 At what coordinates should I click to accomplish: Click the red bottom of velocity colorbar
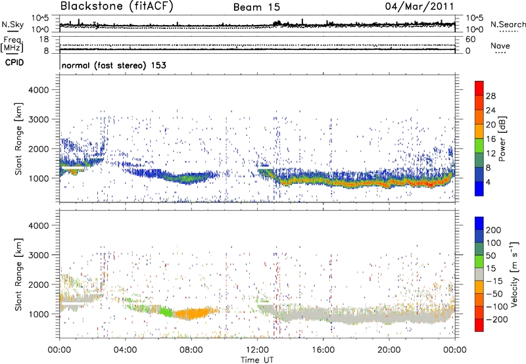click(x=479, y=325)
